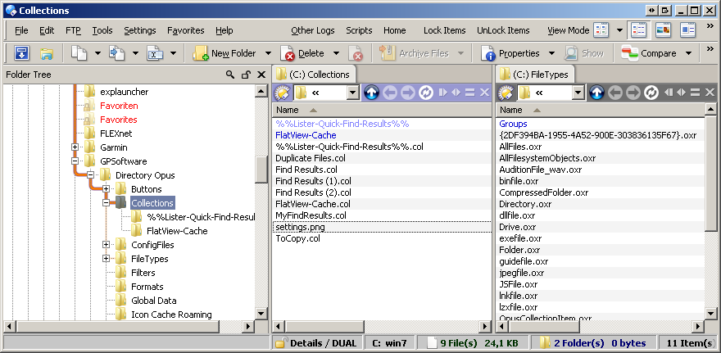The image size is (721, 353).
Task: Open the Move files dropdown arrow
Action: (x=135, y=53)
